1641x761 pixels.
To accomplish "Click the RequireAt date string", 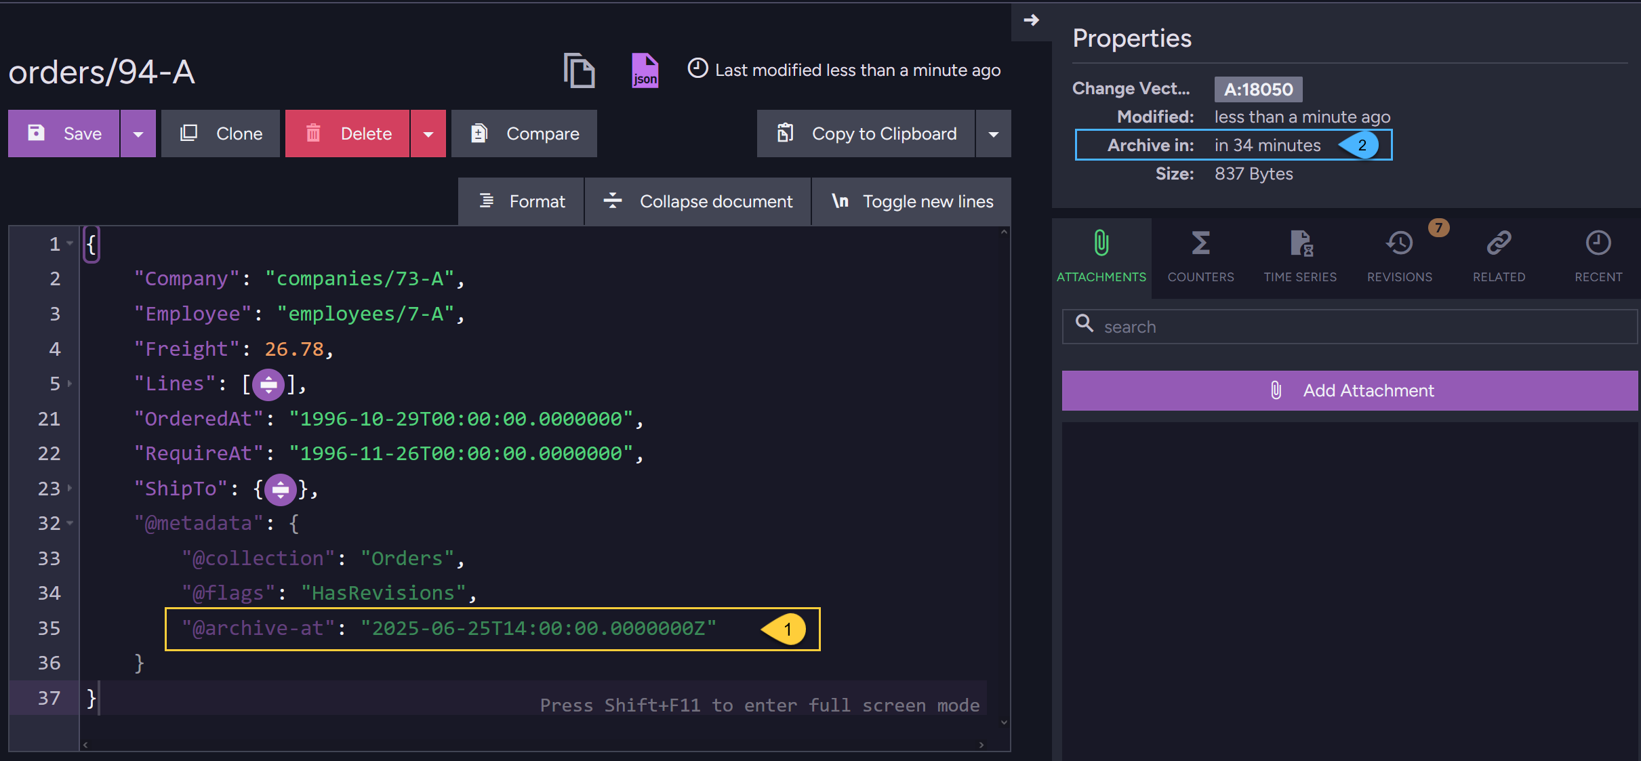I will pyautogui.click(x=461, y=453).
